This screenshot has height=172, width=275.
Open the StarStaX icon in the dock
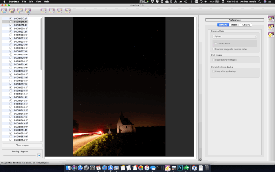(168, 168)
